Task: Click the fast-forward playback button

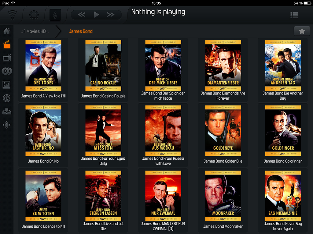Action: click(x=111, y=15)
